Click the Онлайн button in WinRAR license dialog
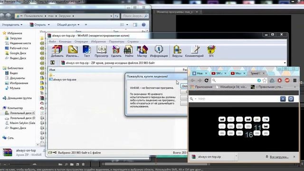304x171 pixels. click(x=184, y=86)
